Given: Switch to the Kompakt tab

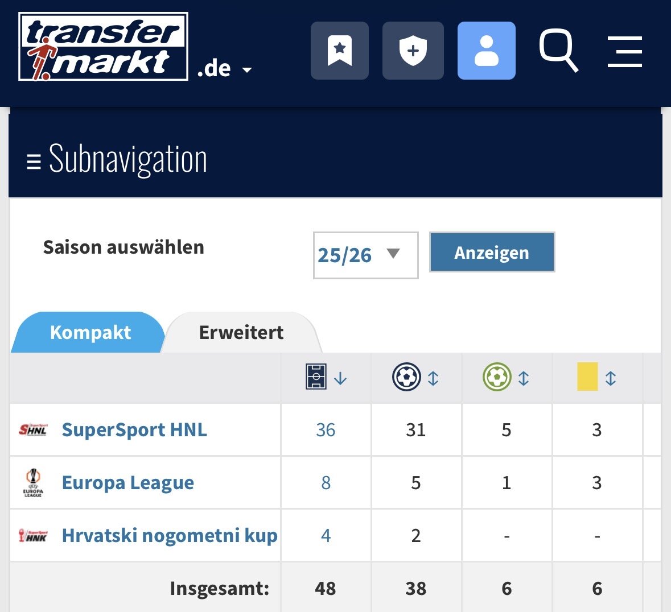Looking at the screenshot, I should 90,332.
